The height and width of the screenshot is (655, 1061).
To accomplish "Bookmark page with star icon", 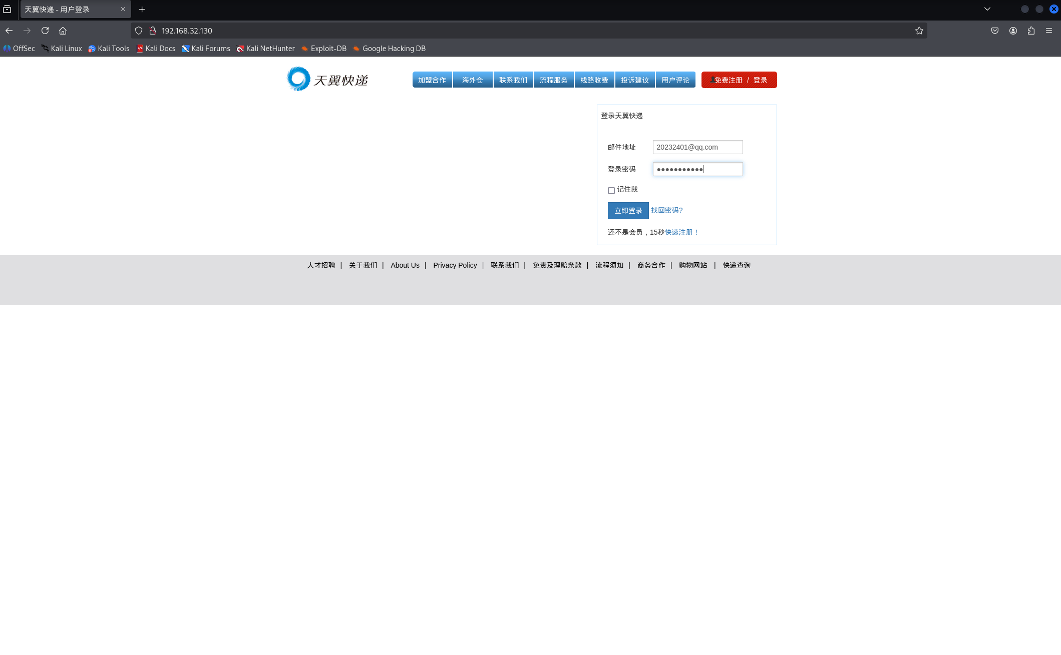I will pos(919,31).
